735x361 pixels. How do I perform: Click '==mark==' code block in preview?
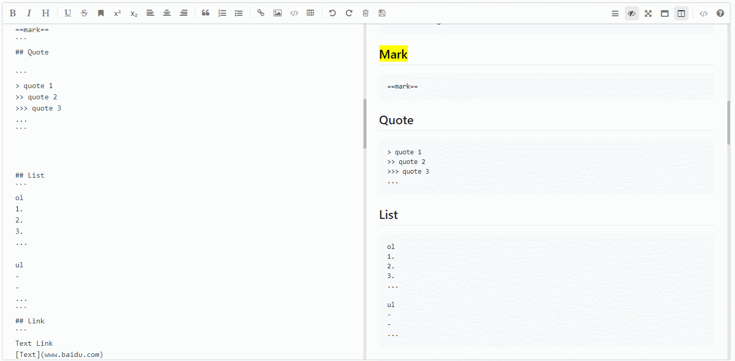click(x=546, y=87)
